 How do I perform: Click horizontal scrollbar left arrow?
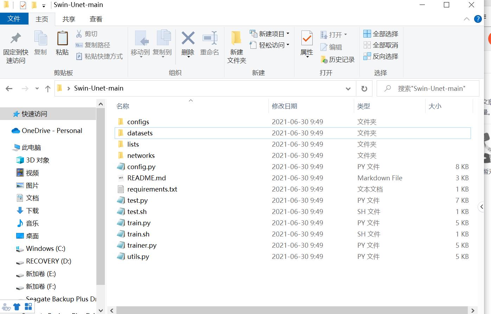112,310
